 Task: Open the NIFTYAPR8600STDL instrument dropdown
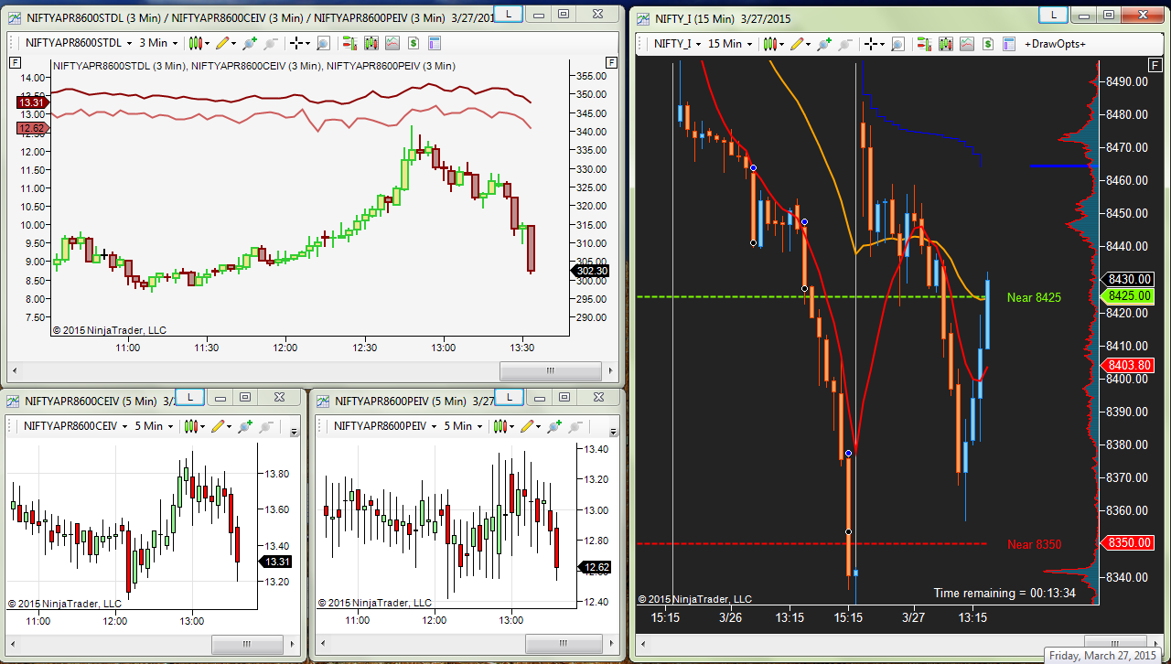coord(78,43)
